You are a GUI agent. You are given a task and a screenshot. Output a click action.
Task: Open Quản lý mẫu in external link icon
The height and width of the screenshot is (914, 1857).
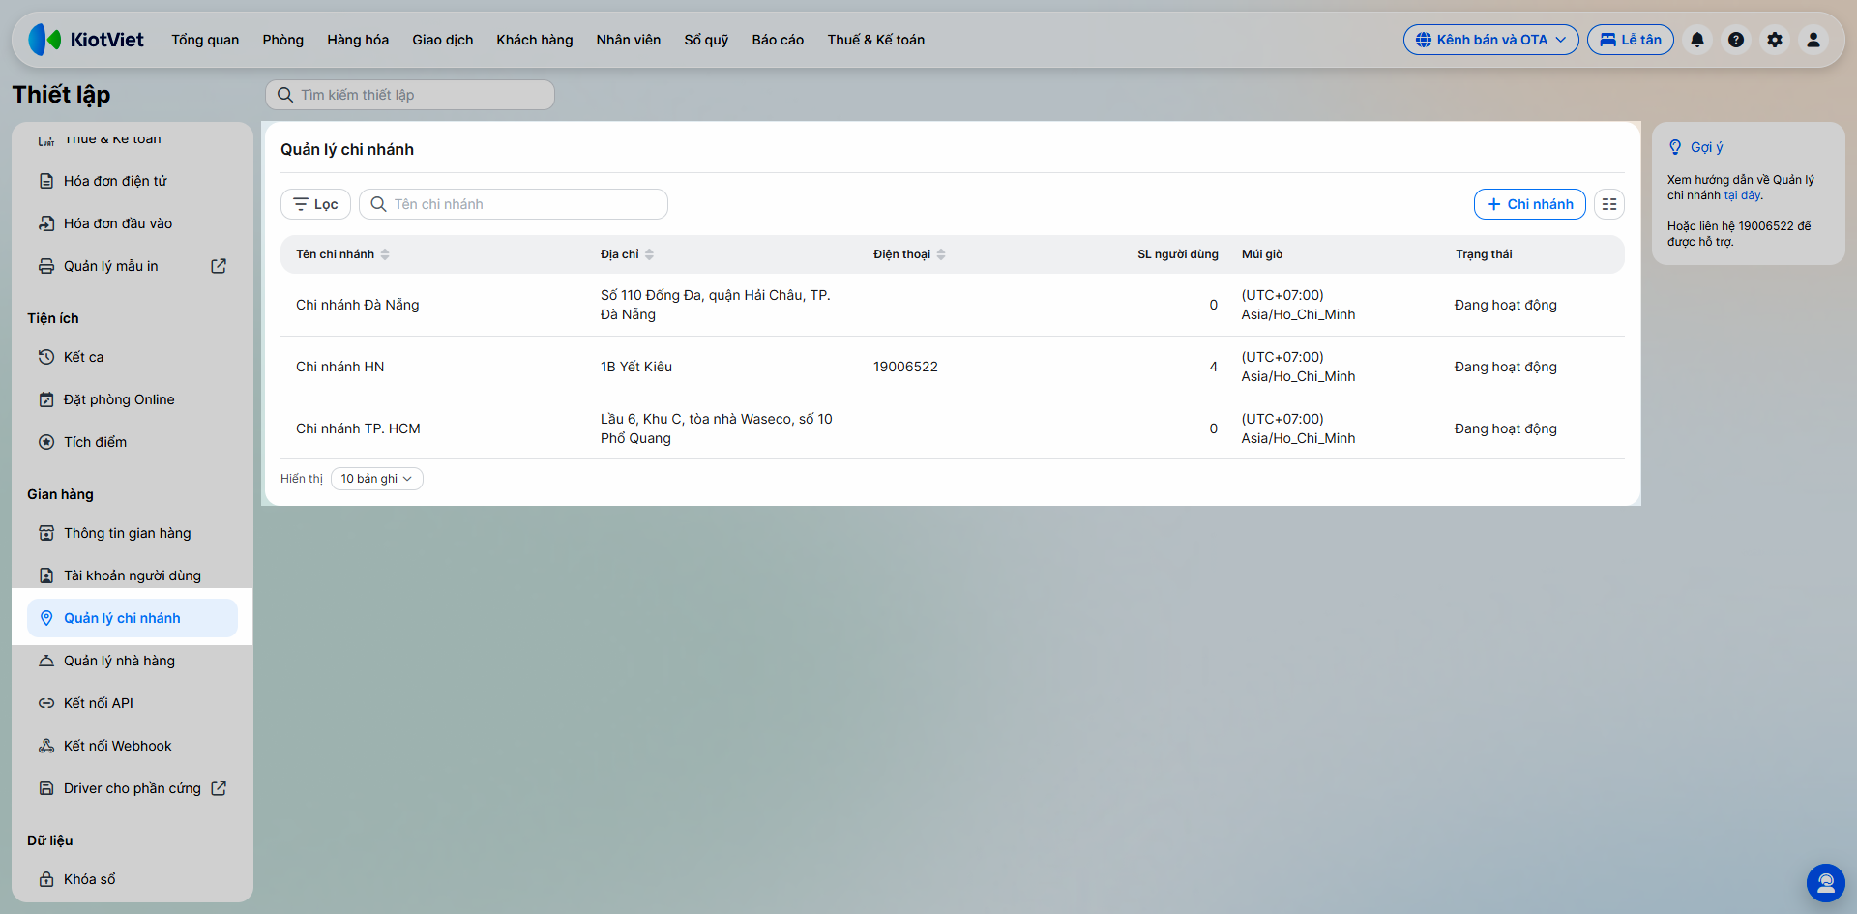pos(219,266)
